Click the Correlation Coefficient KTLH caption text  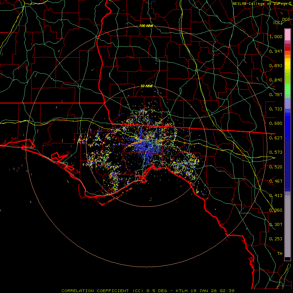(148, 291)
